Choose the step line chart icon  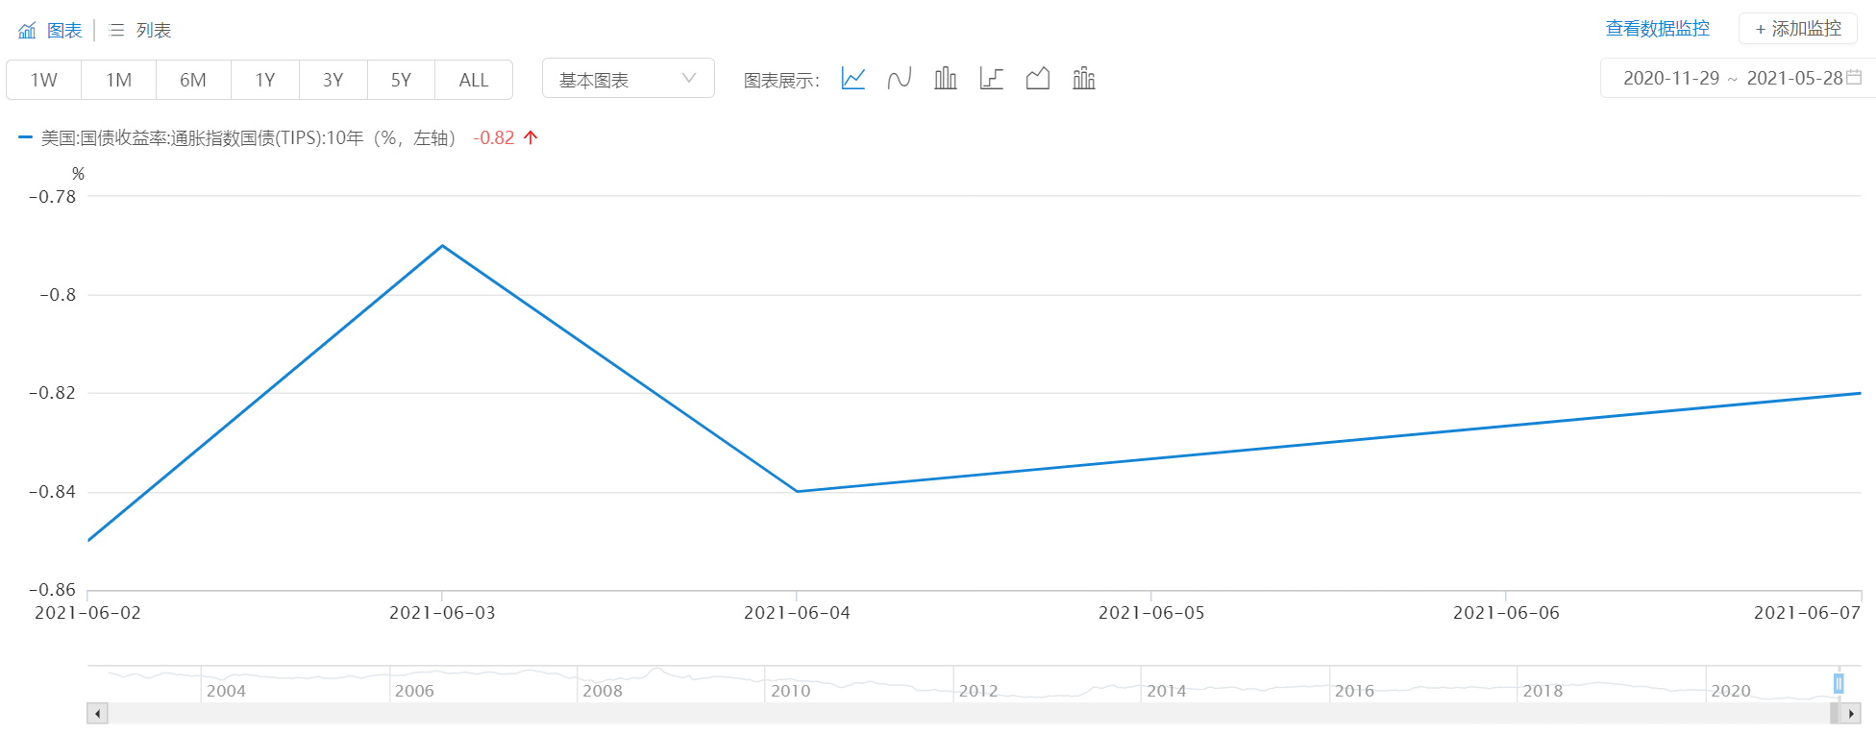pos(991,79)
